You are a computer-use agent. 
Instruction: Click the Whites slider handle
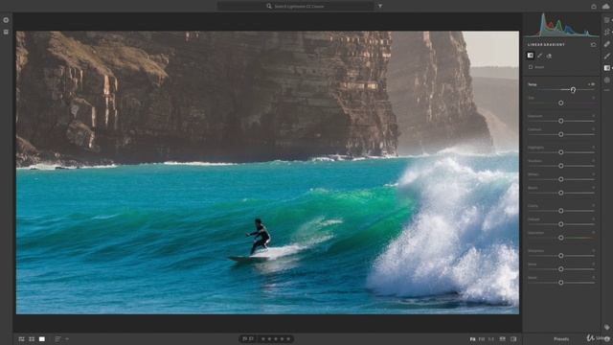[x=561, y=179]
